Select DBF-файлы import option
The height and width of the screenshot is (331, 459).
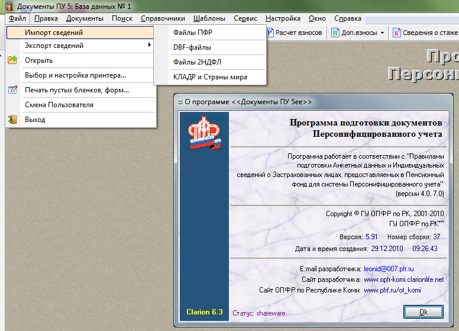pyautogui.click(x=192, y=47)
